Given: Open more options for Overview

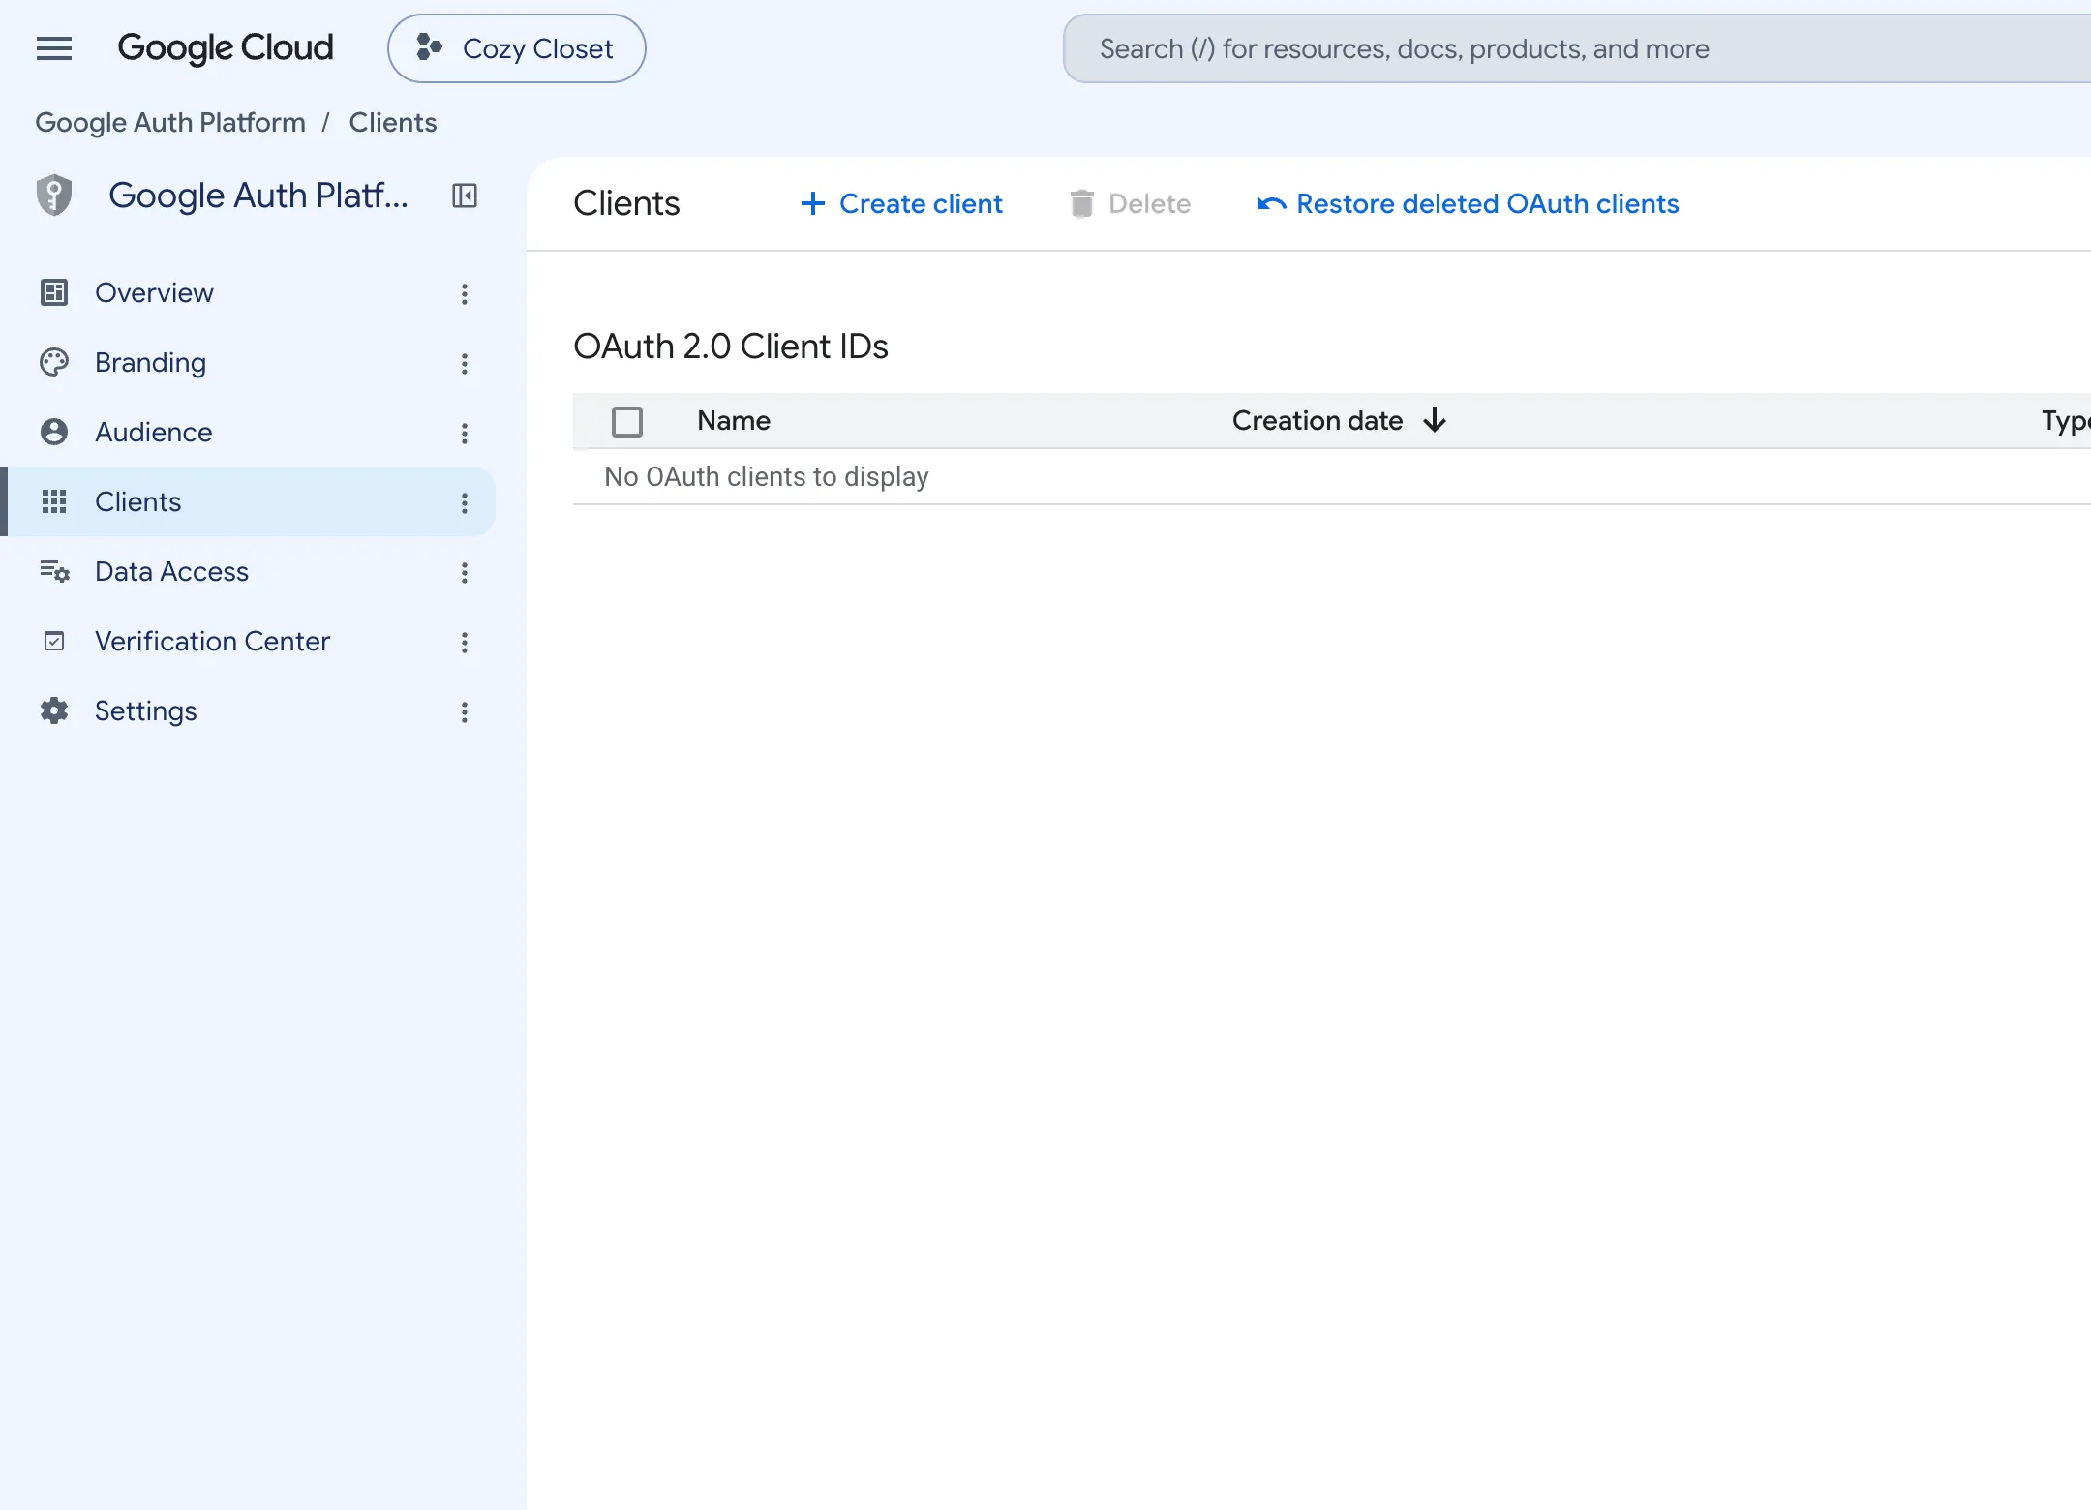Looking at the screenshot, I should click(x=465, y=293).
